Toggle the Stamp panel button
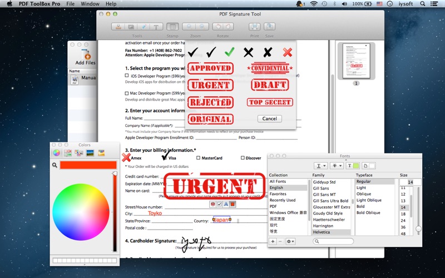 tap(172, 27)
